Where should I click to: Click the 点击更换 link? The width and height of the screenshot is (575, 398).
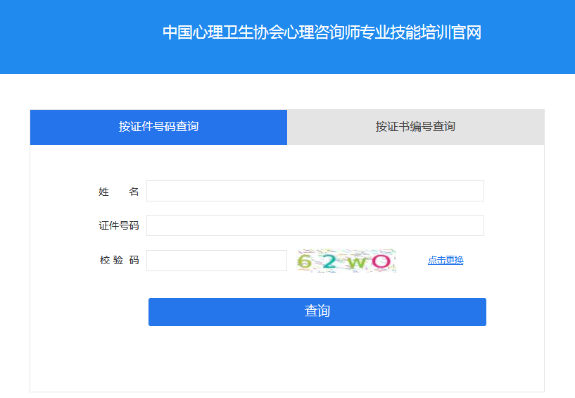point(445,261)
